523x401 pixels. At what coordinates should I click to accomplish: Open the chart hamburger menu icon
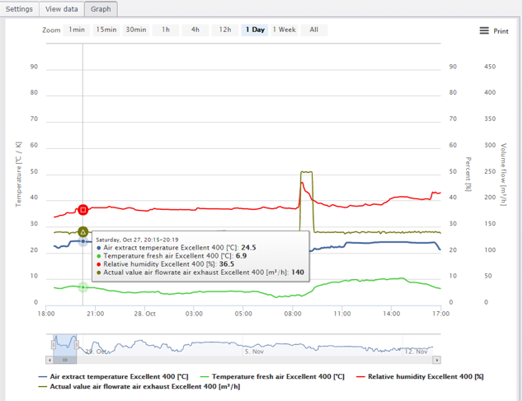coord(484,30)
